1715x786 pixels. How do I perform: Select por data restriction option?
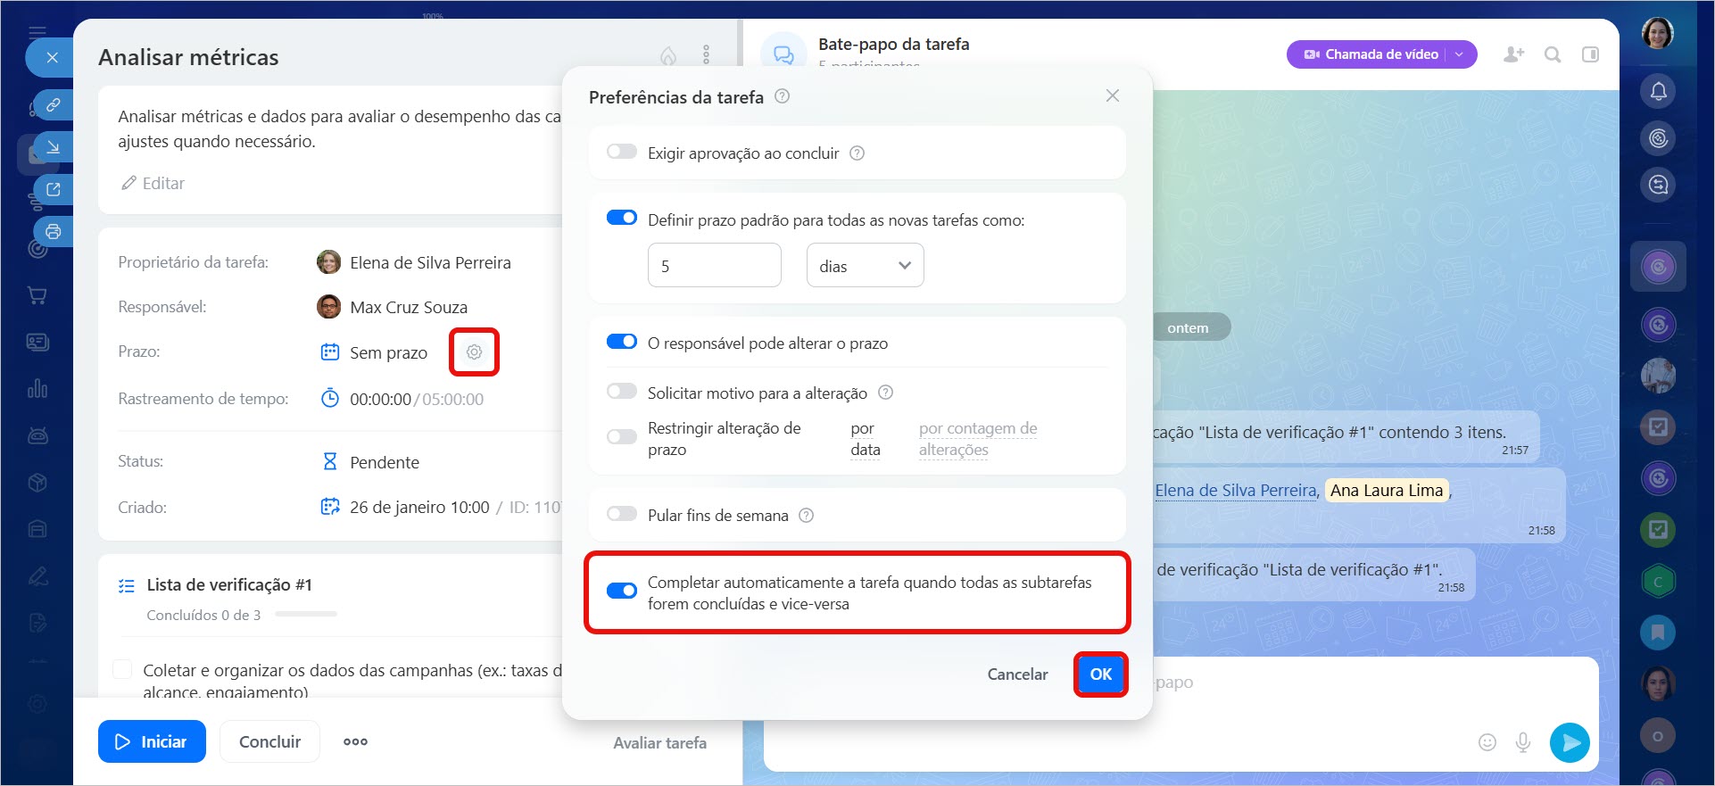coord(865,439)
